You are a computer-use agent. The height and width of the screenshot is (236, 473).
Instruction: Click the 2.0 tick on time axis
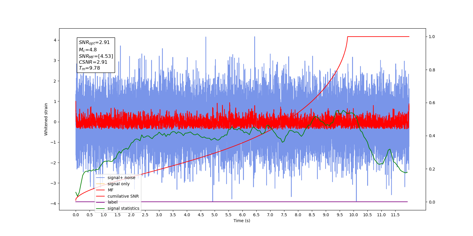pyautogui.click(x=131, y=215)
